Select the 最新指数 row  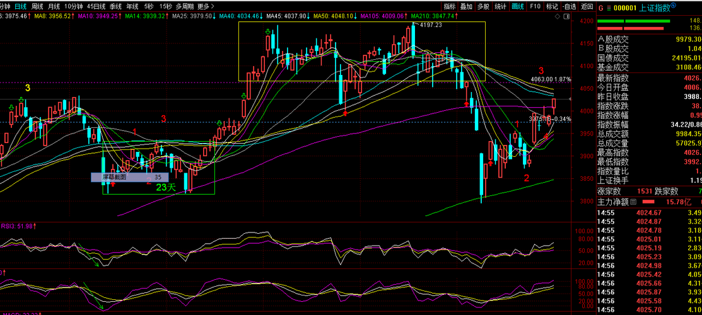649,78
